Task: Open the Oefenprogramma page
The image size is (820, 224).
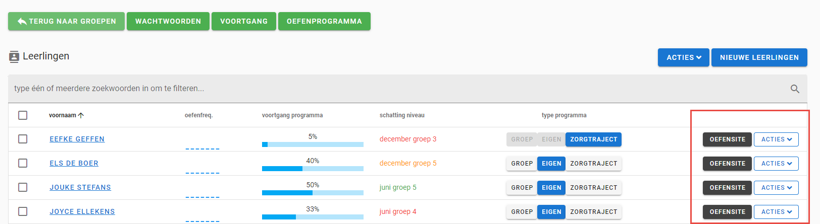Action: coord(324,21)
